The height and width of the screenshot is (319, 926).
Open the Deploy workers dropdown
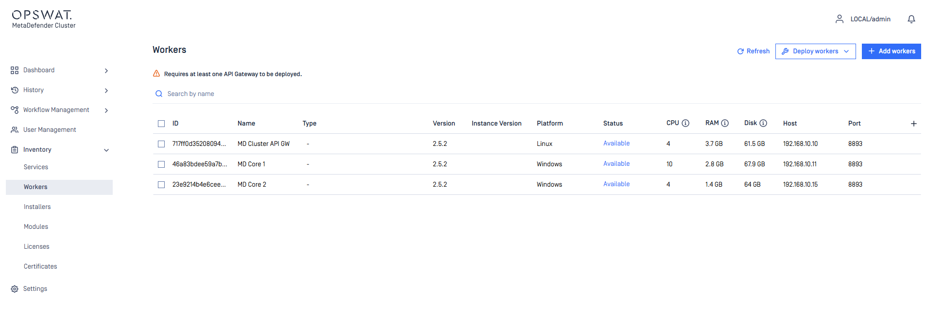click(815, 51)
